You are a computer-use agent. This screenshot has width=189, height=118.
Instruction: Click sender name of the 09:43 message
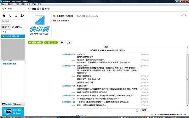[x=68, y=54]
